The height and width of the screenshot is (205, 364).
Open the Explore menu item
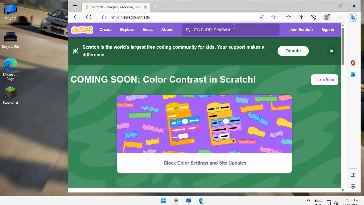[x=127, y=30]
